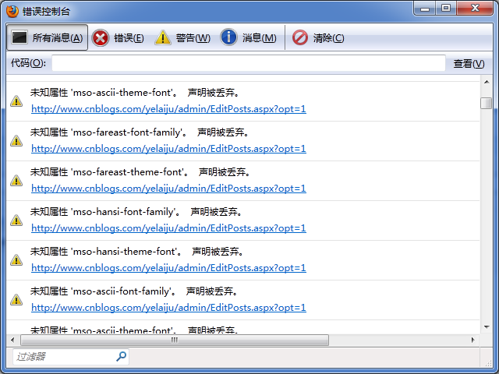Focus the 过滤器 filter search box
This screenshot has width=499, height=374.
click(71, 357)
